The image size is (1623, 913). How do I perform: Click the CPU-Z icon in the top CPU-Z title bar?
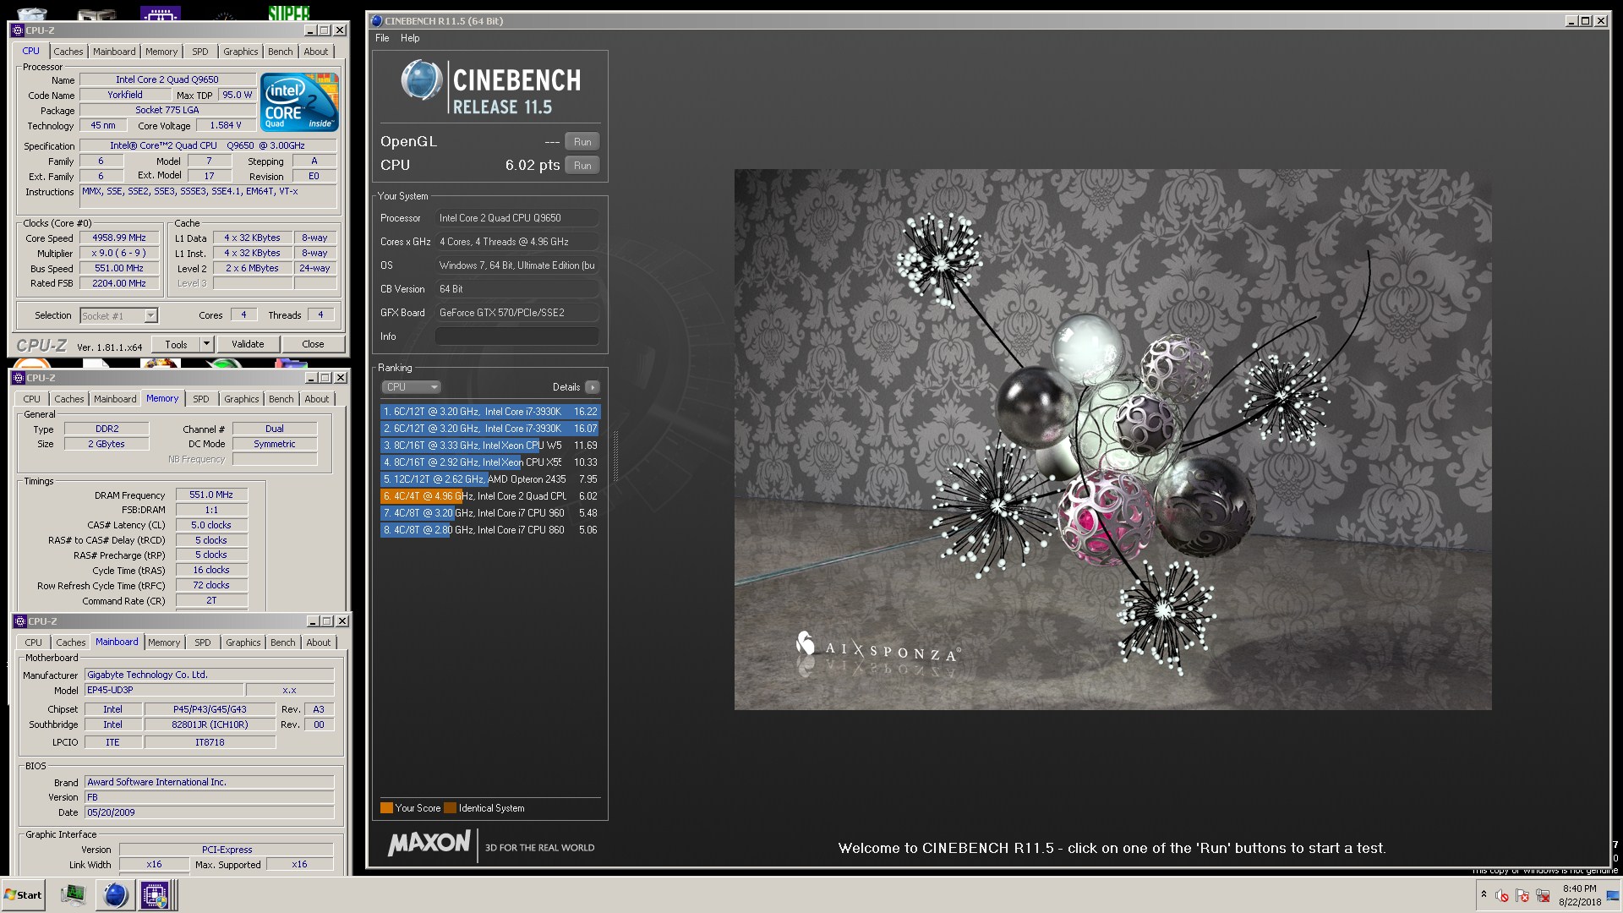click(x=18, y=30)
